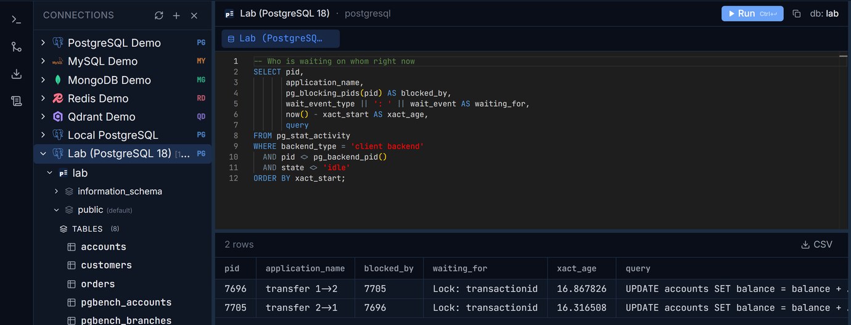Click the copy icon next to Run
Viewport: 851px width, 325px height.
coord(796,14)
